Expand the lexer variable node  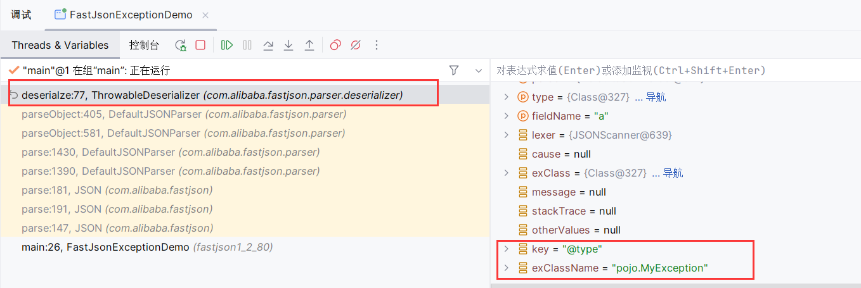point(506,135)
